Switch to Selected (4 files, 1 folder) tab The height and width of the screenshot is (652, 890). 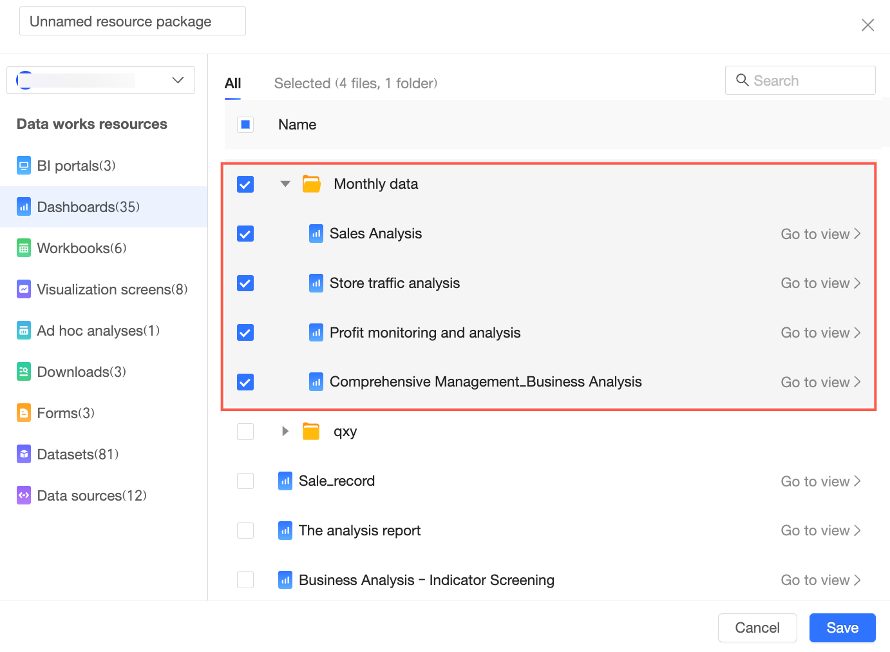pos(355,83)
